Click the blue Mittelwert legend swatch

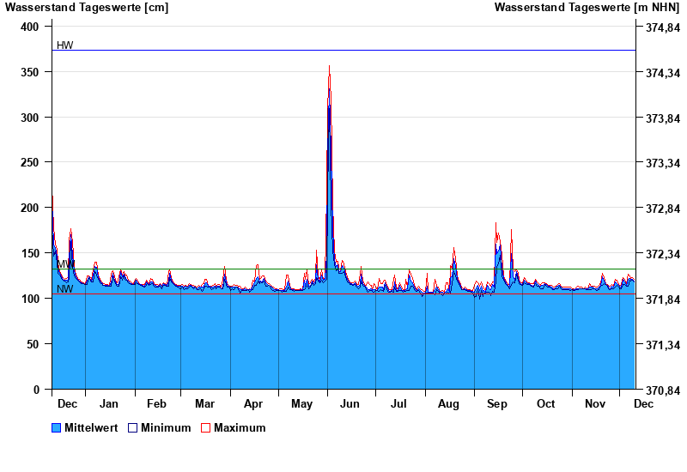57,427
